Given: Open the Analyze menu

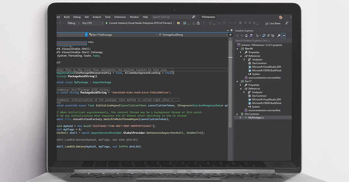Looking at the screenshot, I should click(97, 17).
